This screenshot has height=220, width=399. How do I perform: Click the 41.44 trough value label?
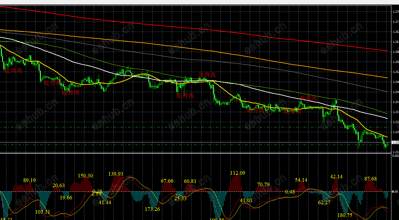(x=105, y=202)
